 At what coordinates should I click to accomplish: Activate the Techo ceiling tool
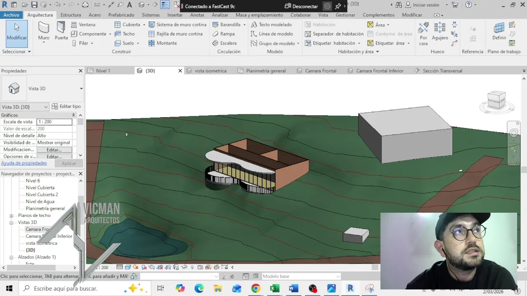coord(125,34)
